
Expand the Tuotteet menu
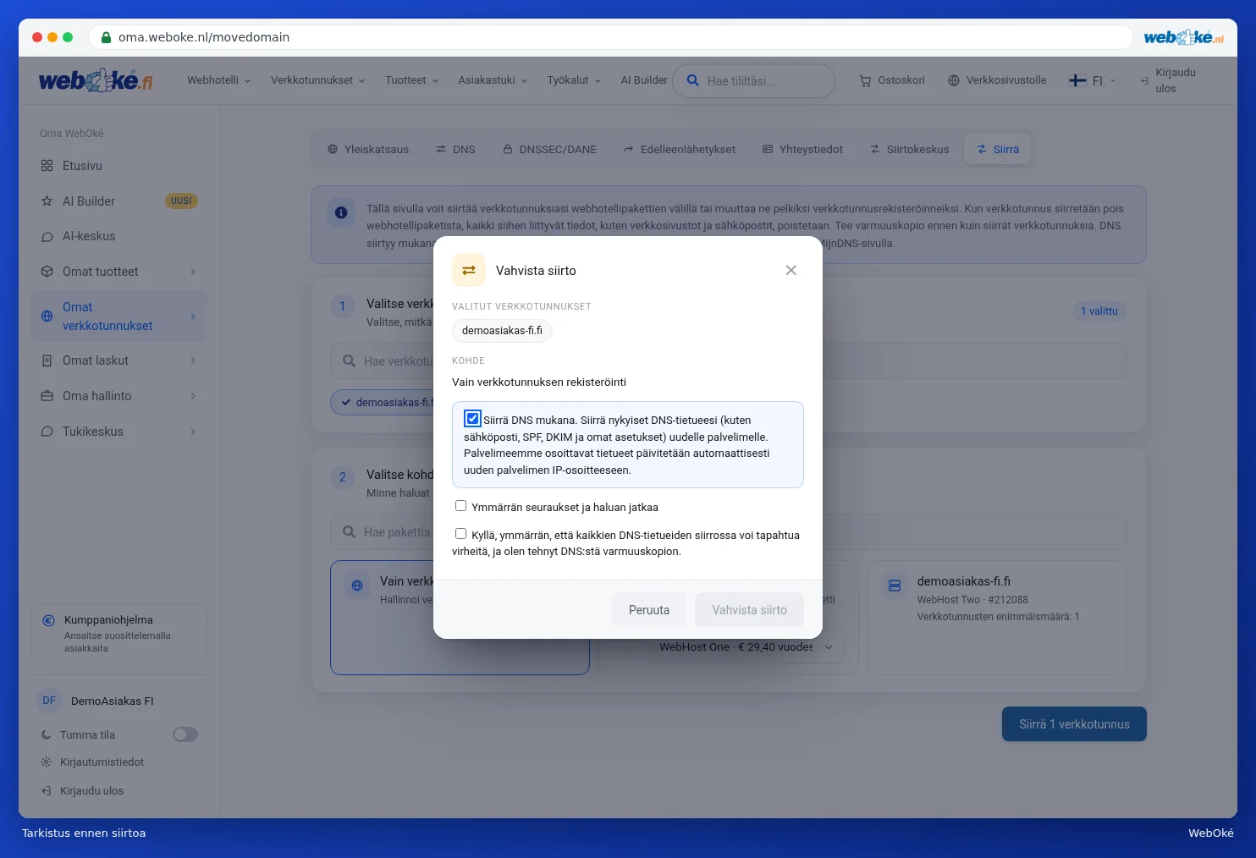[x=412, y=80]
